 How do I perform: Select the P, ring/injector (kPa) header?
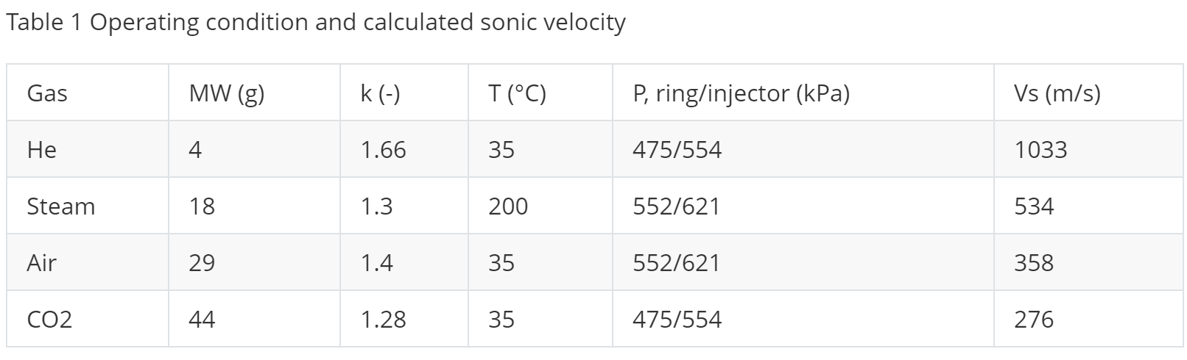click(x=741, y=93)
